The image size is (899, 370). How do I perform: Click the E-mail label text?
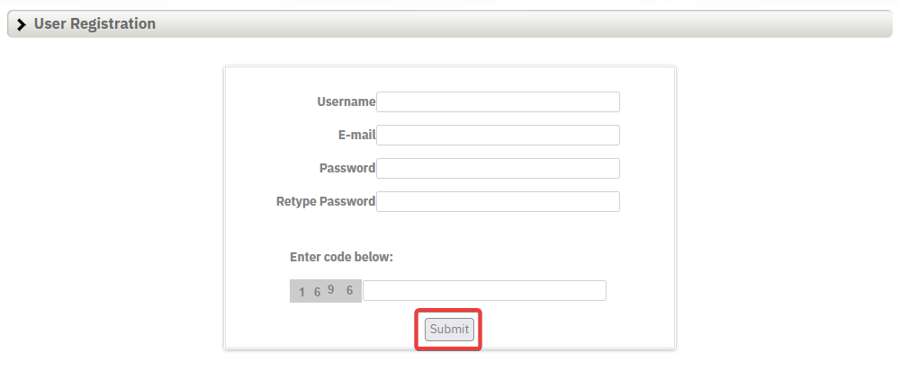[x=351, y=135]
